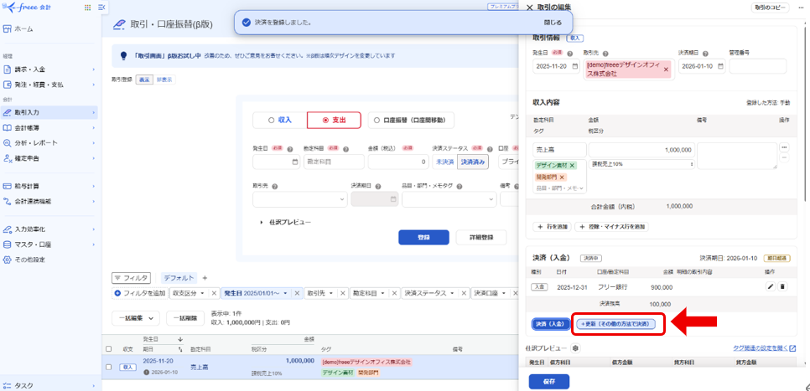The image size is (810, 391).
Task: Open row actions ellipsis for 売上高 line
Action: (785, 147)
